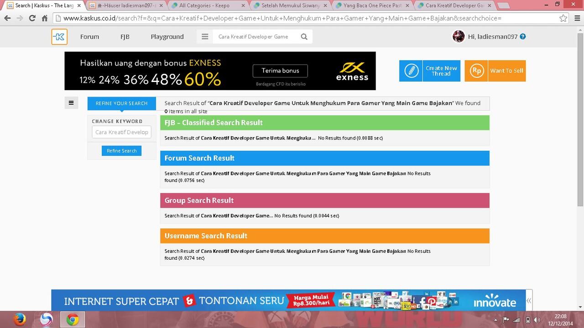Image resolution: width=584 pixels, height=328 pixels.
Task: Open the FJB menu
Action: pyautogui.click(x=125, y=37)
